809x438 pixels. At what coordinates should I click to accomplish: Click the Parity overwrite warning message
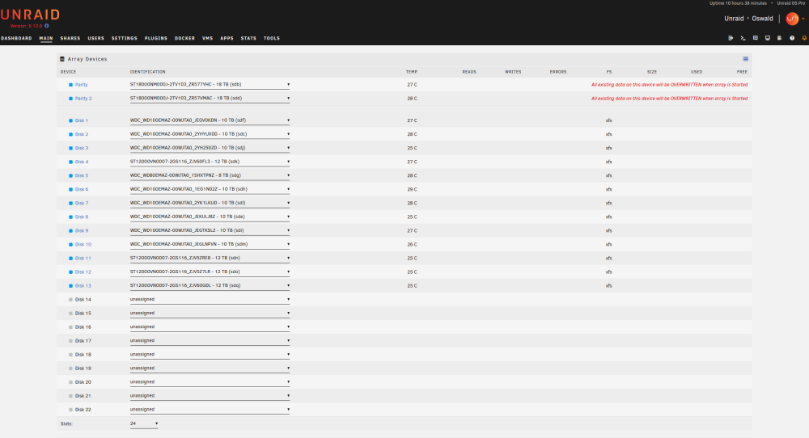[669, 85]
